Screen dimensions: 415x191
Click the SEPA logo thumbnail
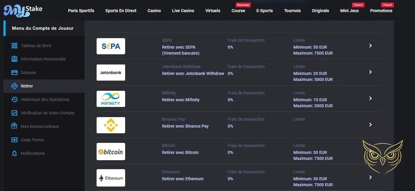coord(111,46)
